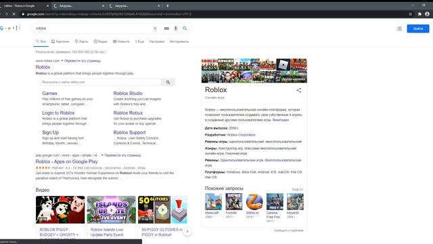Play the ROBLOX PIGGY video thumbnail
This screenshot has width=433, height=244.
click(x=60, y=209)
